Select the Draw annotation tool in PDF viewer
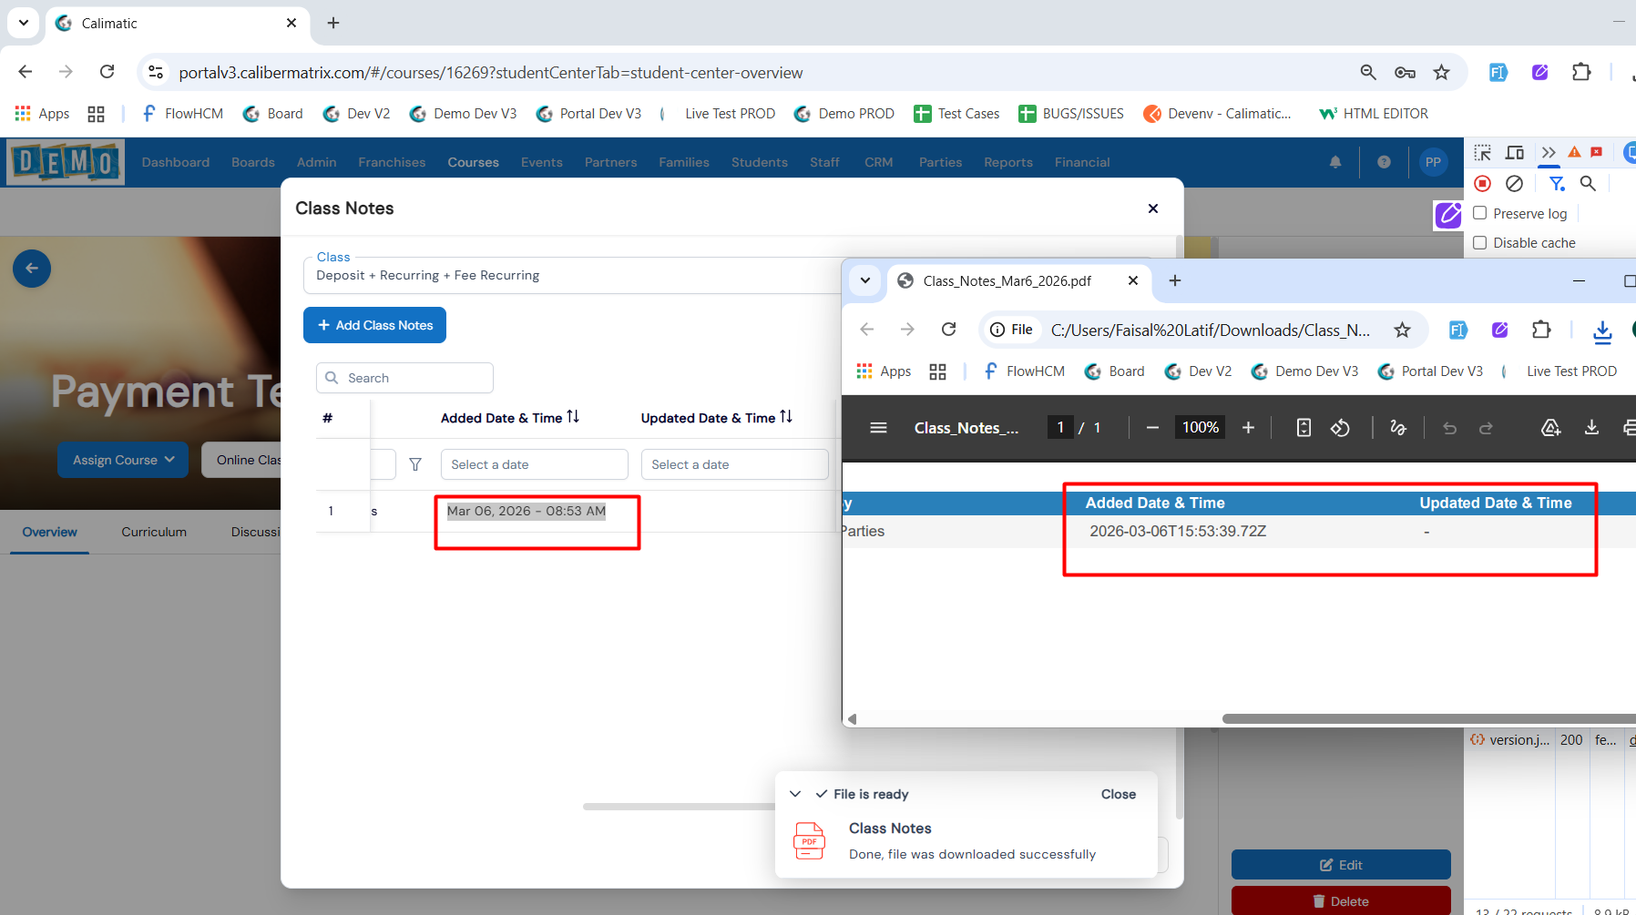 [x=1398, y=428]
